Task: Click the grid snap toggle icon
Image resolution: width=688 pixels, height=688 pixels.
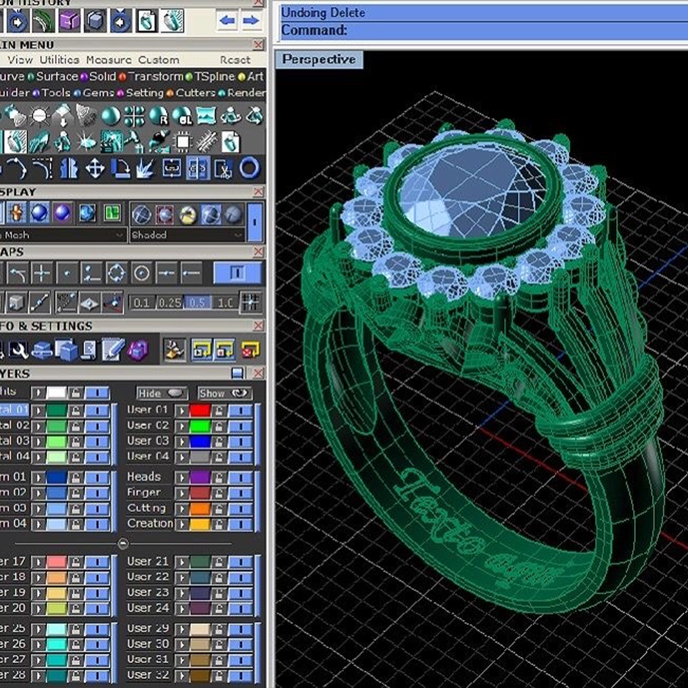Action: click(x=251, y=302)
